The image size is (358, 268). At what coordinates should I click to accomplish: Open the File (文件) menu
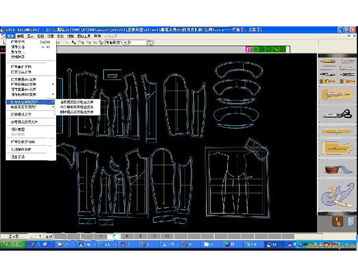[x=11, y=36]
